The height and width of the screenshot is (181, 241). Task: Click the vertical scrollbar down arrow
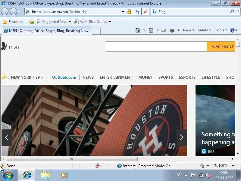[x=238, y=154]
